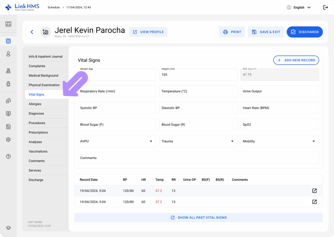Open the first 19/04/2024 vital record icon
The image size is (334, 237).
tap(314, 191)
